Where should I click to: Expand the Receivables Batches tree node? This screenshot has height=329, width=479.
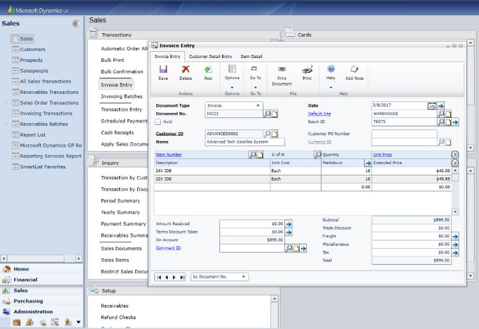click(6, 124)
